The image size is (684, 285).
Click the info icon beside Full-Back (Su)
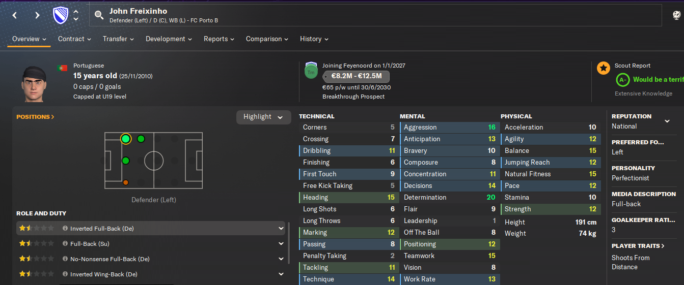pyautogui.click(x=65, y=244)
